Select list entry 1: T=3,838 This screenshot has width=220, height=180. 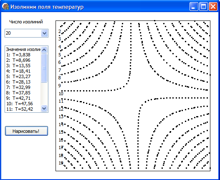click(18, 55)
